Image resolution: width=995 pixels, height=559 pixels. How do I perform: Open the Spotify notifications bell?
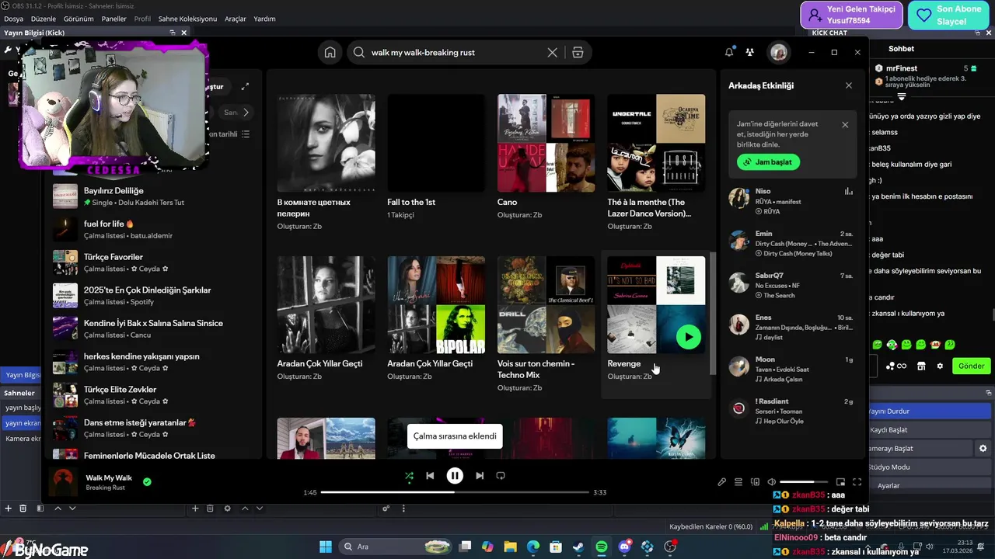tap(729, 52)
